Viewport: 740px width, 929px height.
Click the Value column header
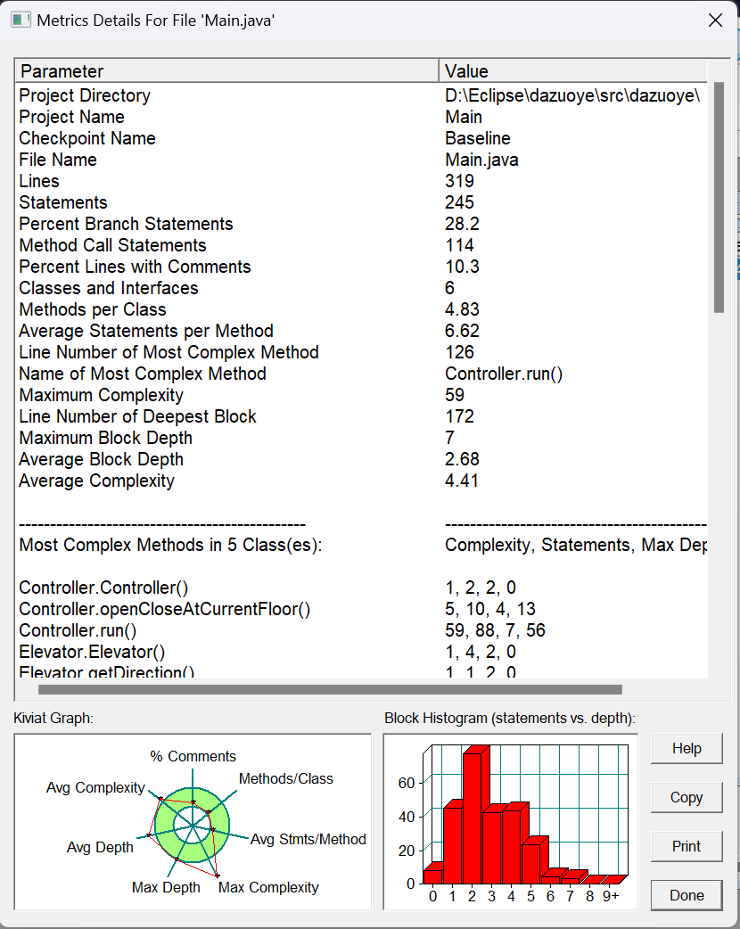point(573,71)
